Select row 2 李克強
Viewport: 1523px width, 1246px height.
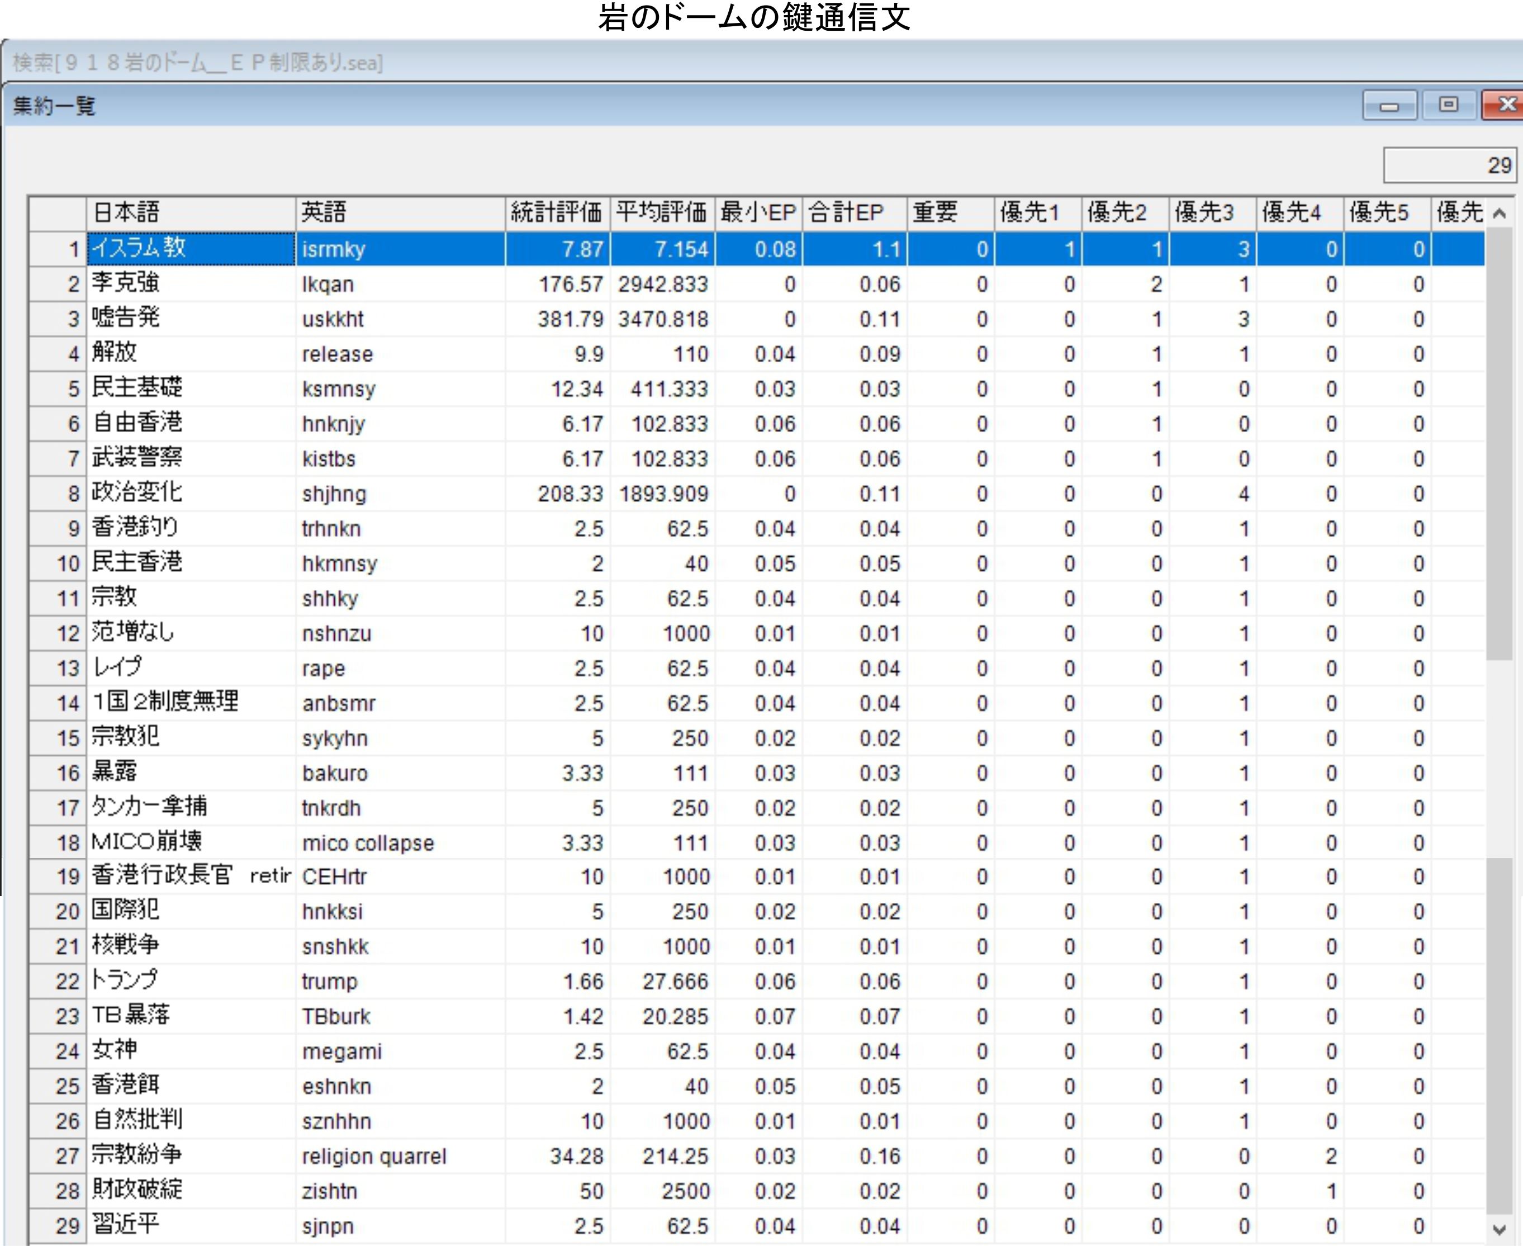pyautogui.click(x=190, y=284)
